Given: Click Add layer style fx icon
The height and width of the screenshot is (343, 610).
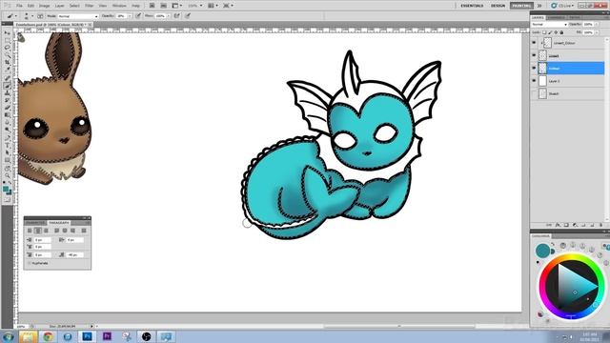Looking at the screenshot, I should tap(558, 225).
